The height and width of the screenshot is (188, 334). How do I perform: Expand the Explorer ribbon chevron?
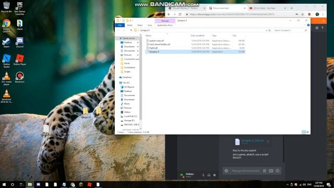[304, 25]
